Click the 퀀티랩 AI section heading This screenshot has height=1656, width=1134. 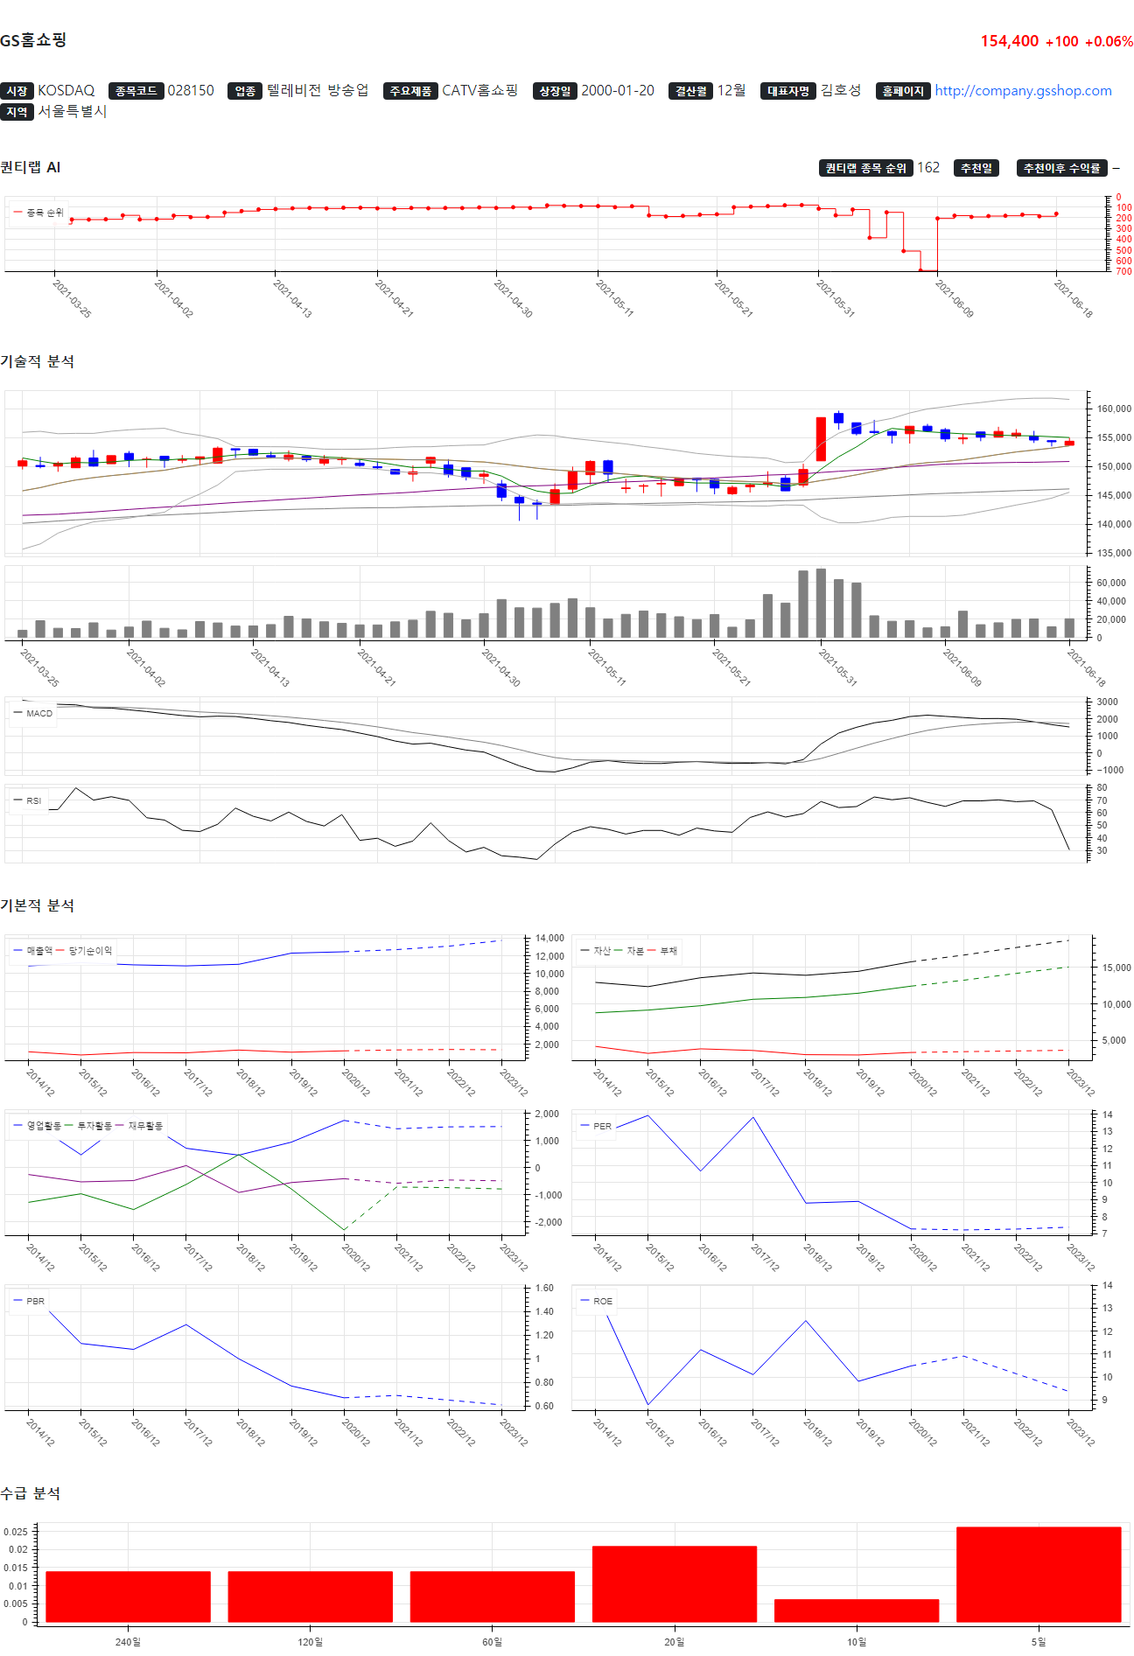point(31,167)
